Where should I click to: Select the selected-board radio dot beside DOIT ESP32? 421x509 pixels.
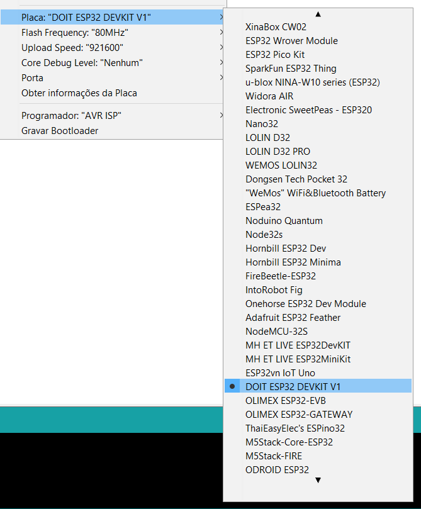tap(232, 386)
